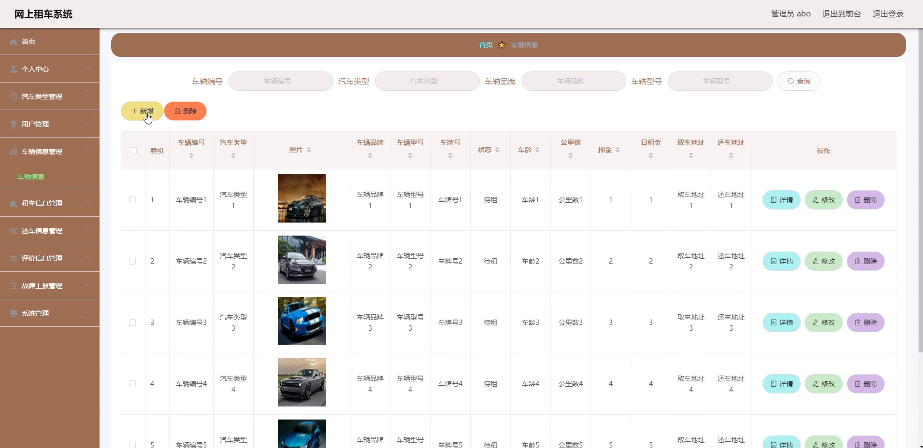Sort by 车辆型号 column arrows
The height and width of the screenshot is (448, 923).
[x=410, y=155]
